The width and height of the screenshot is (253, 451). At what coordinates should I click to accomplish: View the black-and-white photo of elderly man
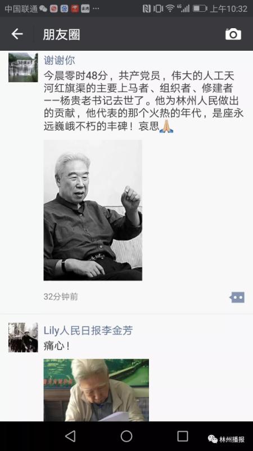(93, 210)
